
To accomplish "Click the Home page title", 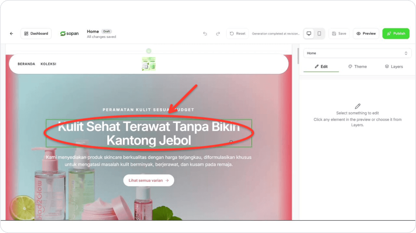I will (x=93, y=31).
